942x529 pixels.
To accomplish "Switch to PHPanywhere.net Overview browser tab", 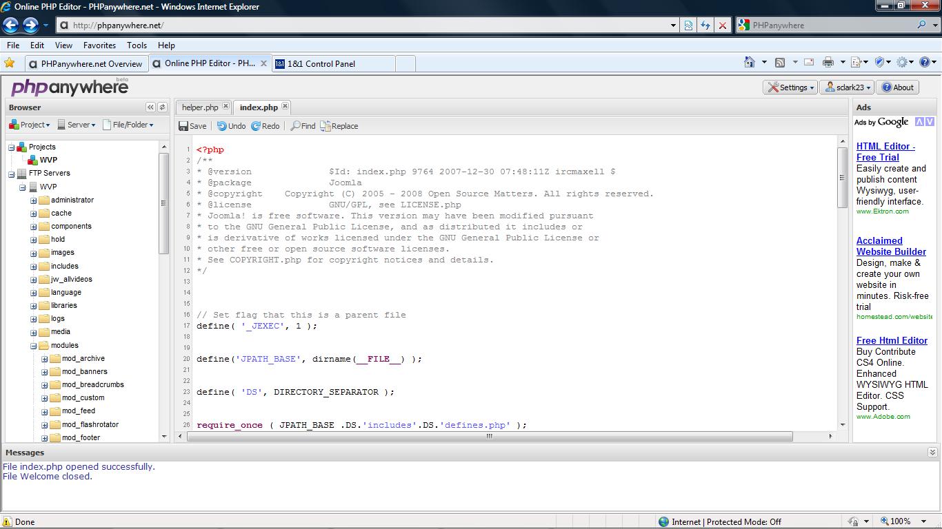I will pos(87,63).
